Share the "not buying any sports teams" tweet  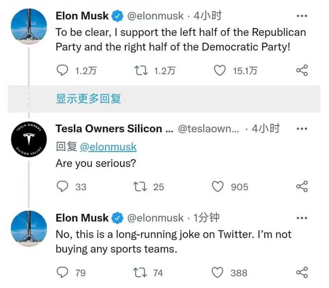302,272
